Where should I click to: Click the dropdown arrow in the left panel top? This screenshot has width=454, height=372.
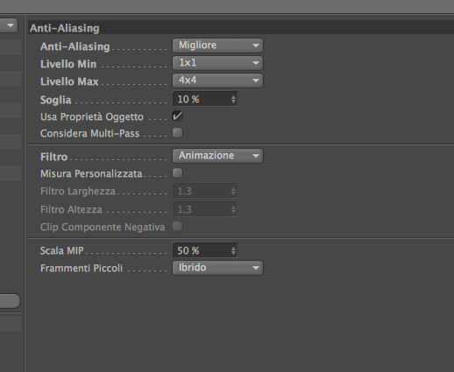click(x=11, y=25)
